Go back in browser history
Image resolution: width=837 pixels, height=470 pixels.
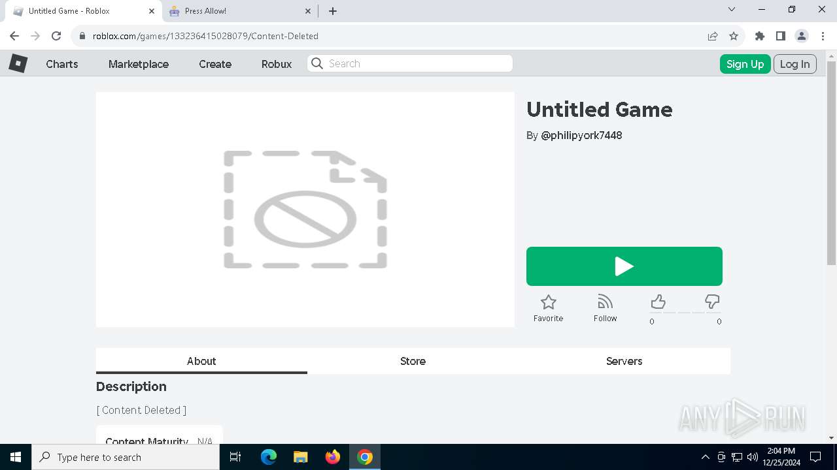pos(14,36)
